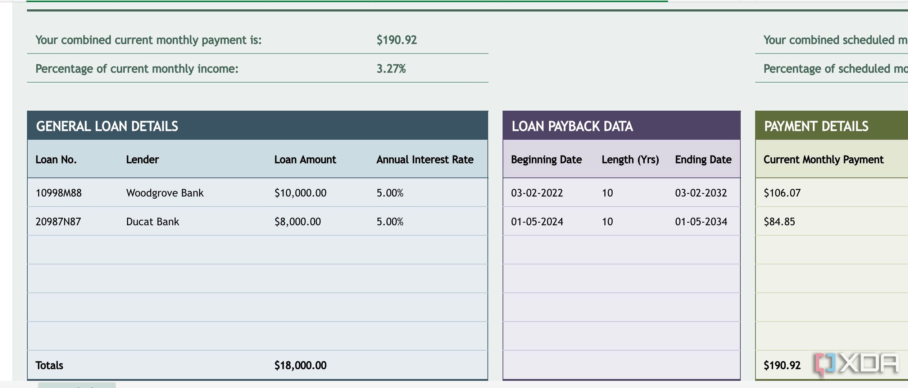Screen dimensions: 908x388
Task: Click 'Your combined current monthly payment is' label
Action: click(149, 40)
